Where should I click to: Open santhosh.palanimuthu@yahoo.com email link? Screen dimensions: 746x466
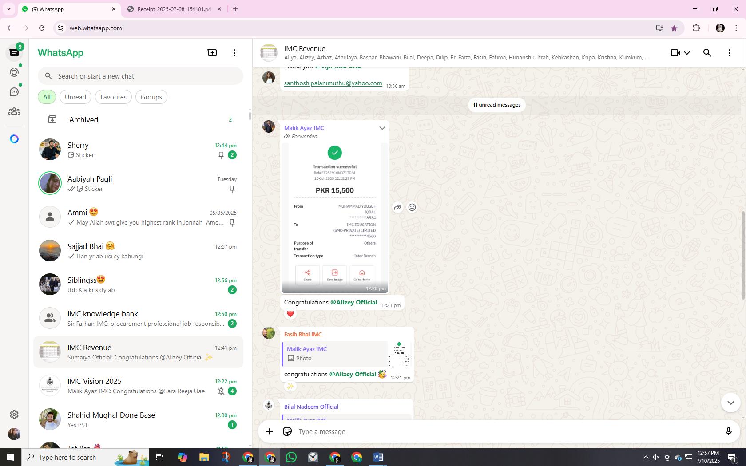(x=333, y=83)
